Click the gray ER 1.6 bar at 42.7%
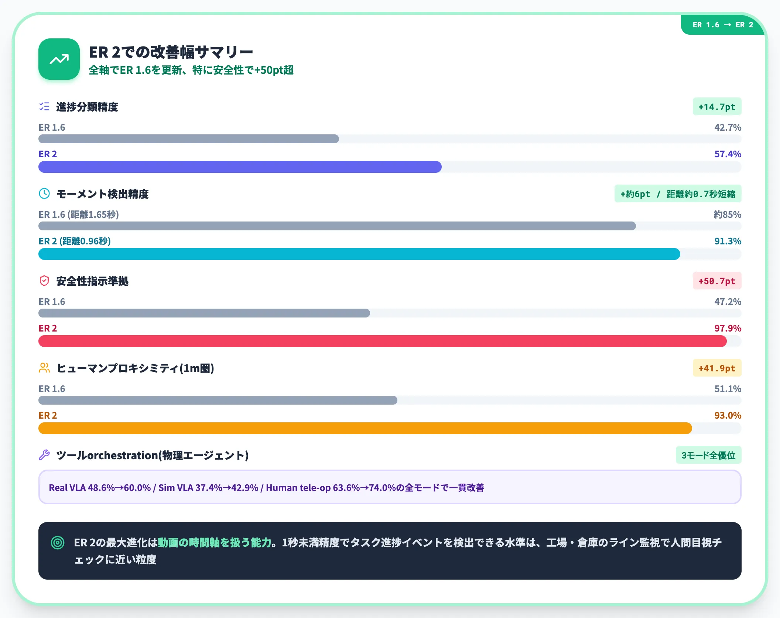Image resolution: width=780 pixels, height=618 pixels. pyautogui.click(x=189, y=139)
